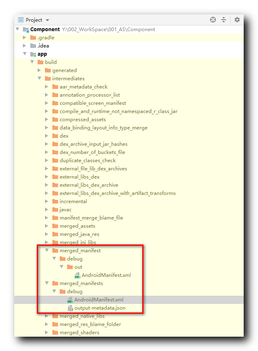The width and height of the screenshot is (258, 351).
Task: Click the generated folder icon
Action: point(48,70)
